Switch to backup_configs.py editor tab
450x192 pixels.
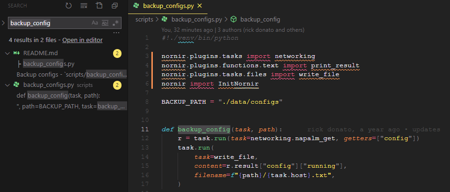coord(168,6)
